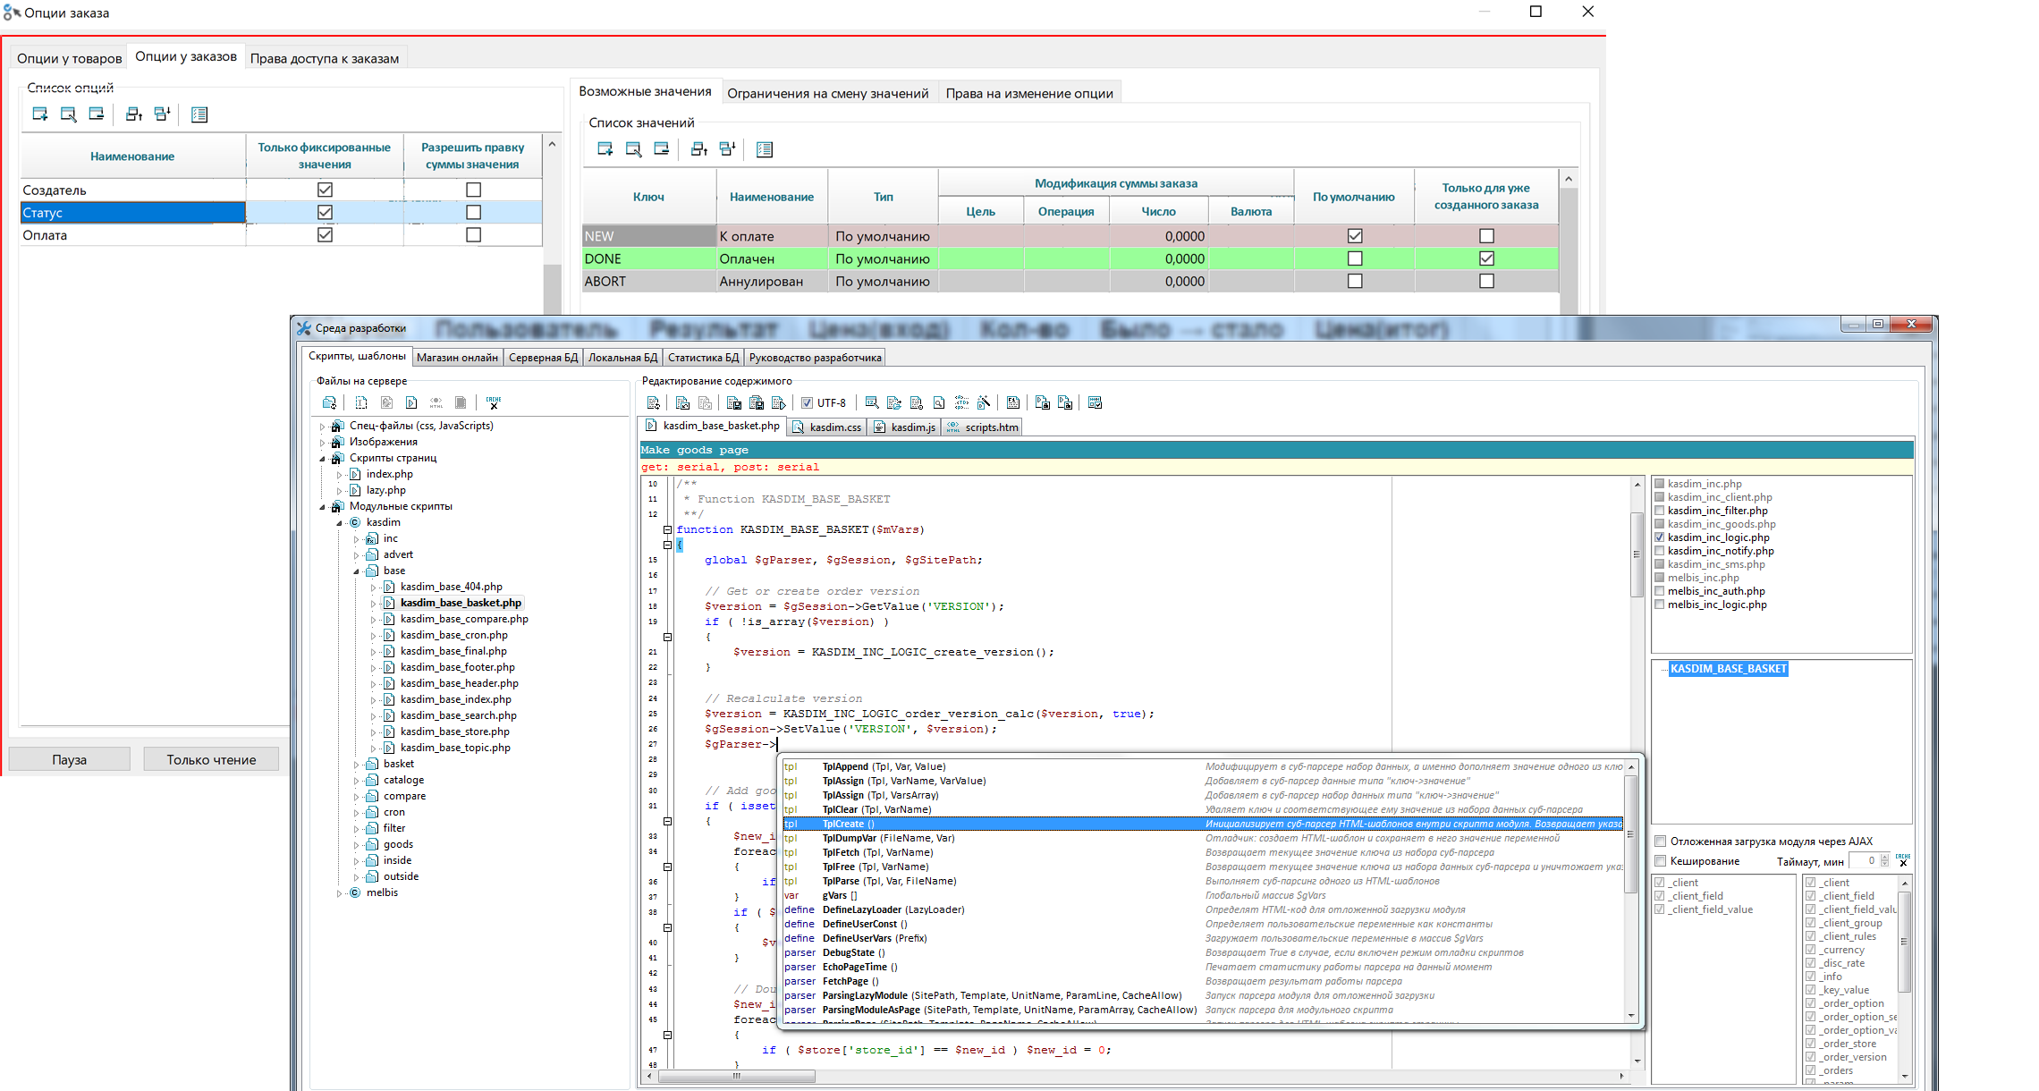This screenshot has height=1091, width=2039.
Task: Click the search-in-file magnifier icon in editor toolbar
Action: click(938, 402)
